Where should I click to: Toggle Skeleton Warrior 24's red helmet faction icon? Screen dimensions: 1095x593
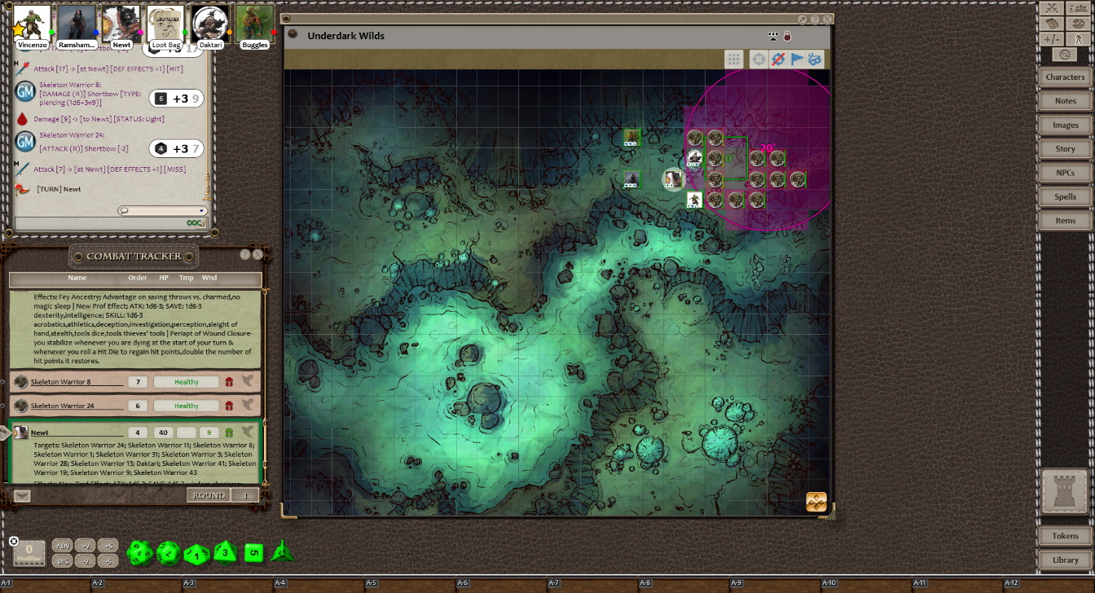tap(230, 405)
